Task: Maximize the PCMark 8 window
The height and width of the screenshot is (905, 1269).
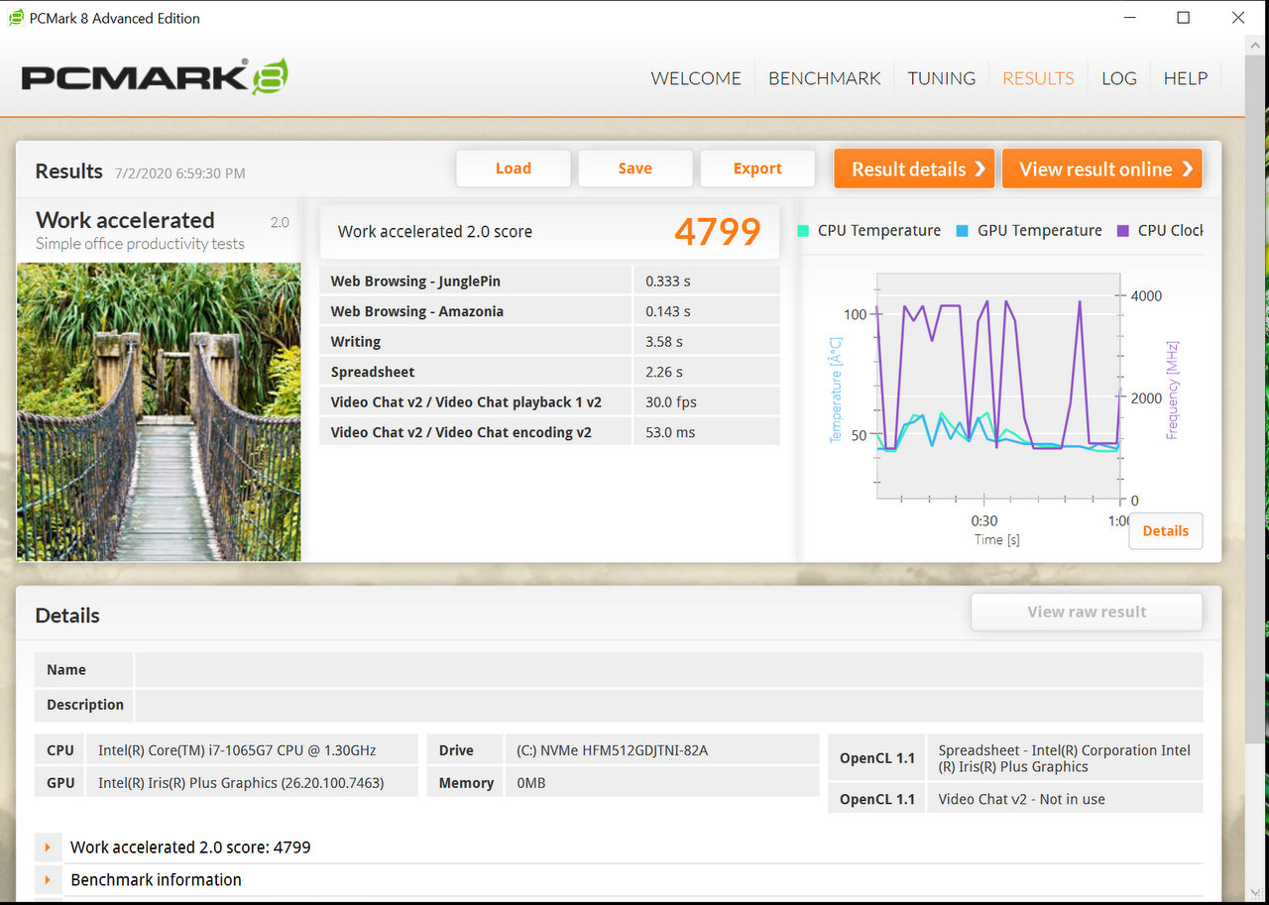Action: (x=1183, y=18)
